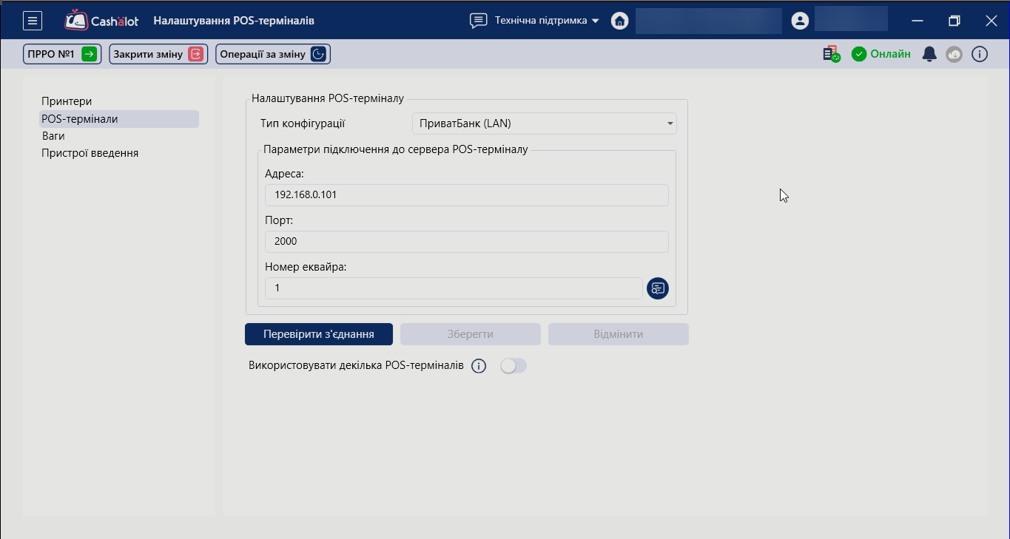Click acquirer number lookup icon
The image size is (1010, 539).
tap(657, 288)
